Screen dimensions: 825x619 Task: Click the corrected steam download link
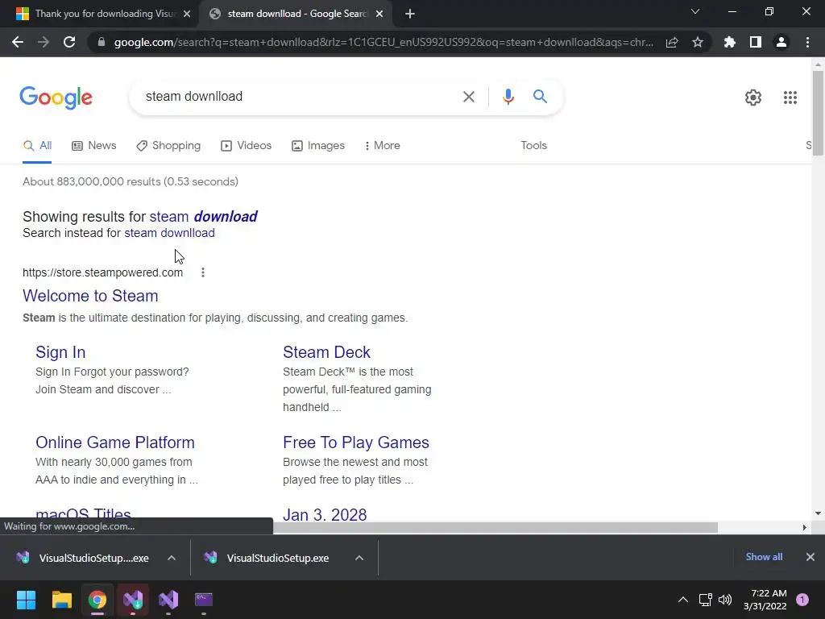tap(204, 217)
